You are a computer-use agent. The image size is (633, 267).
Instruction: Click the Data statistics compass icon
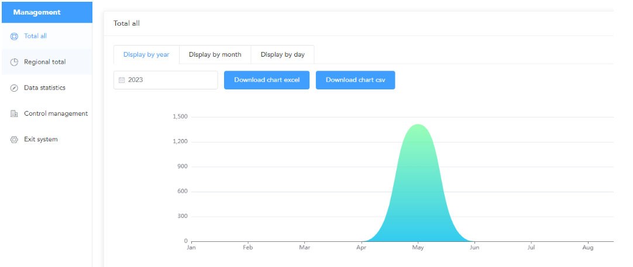pos(15,88)
